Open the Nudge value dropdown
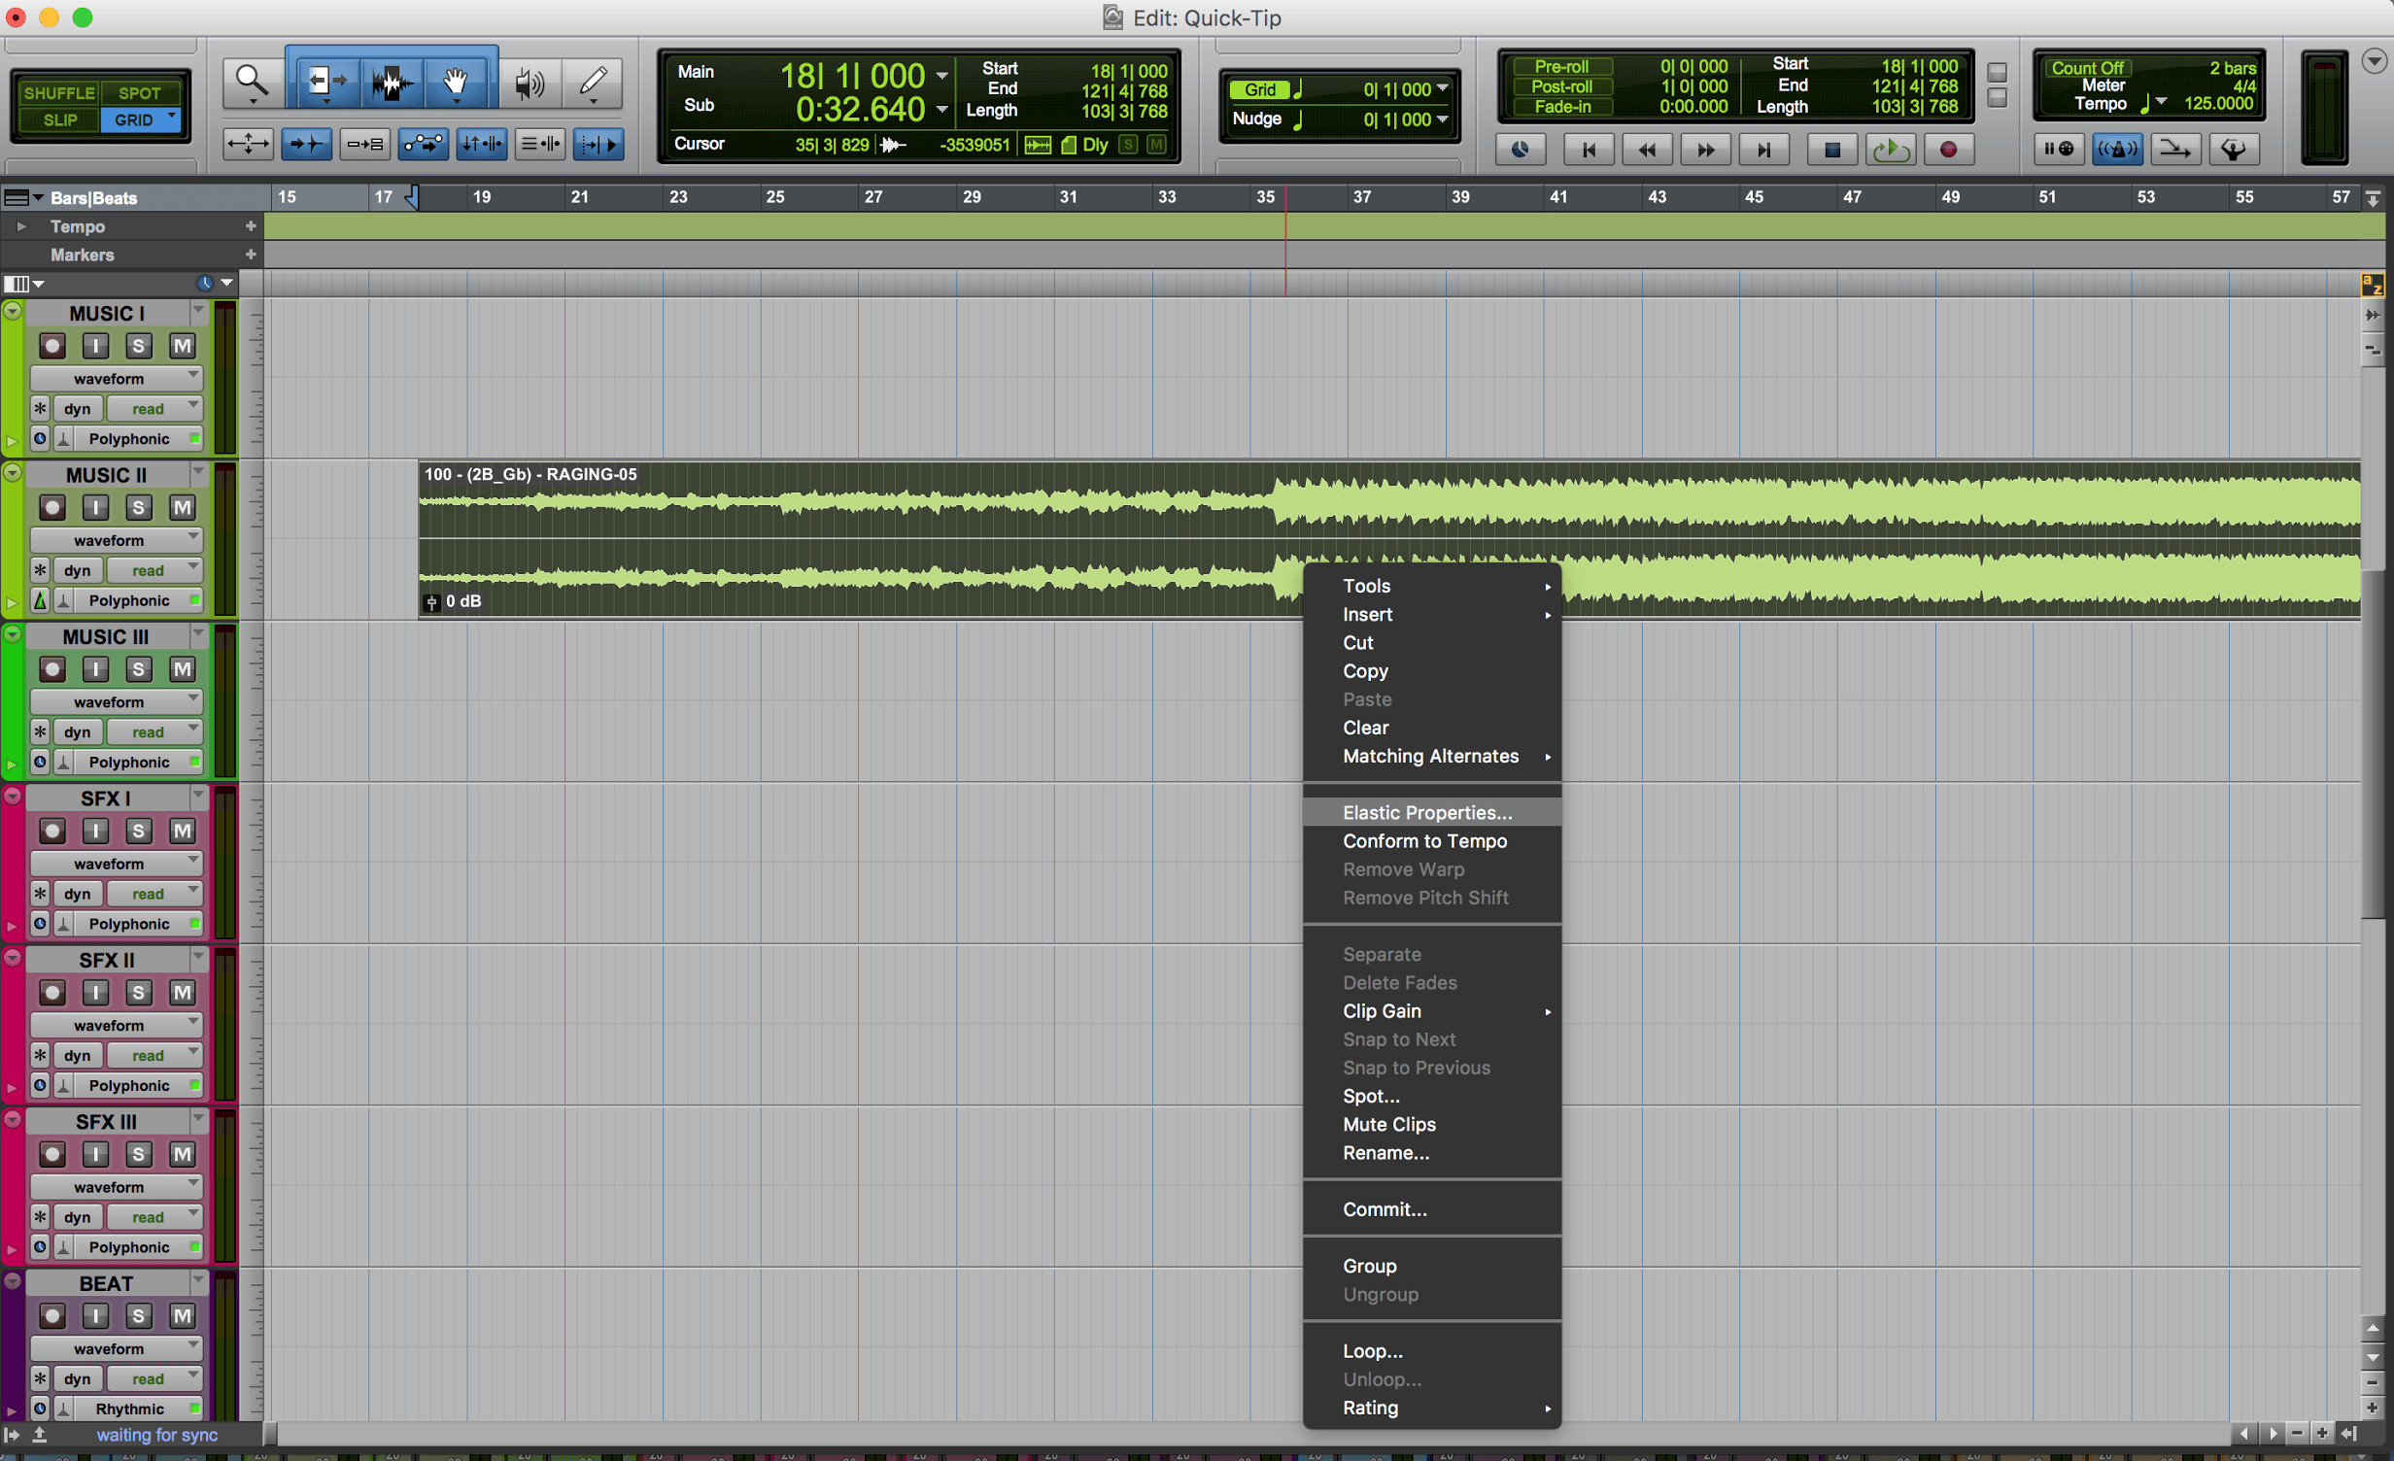The height and width of the screenshot is (1461, 2394). pyautogui.click(x=1442, y=119)
